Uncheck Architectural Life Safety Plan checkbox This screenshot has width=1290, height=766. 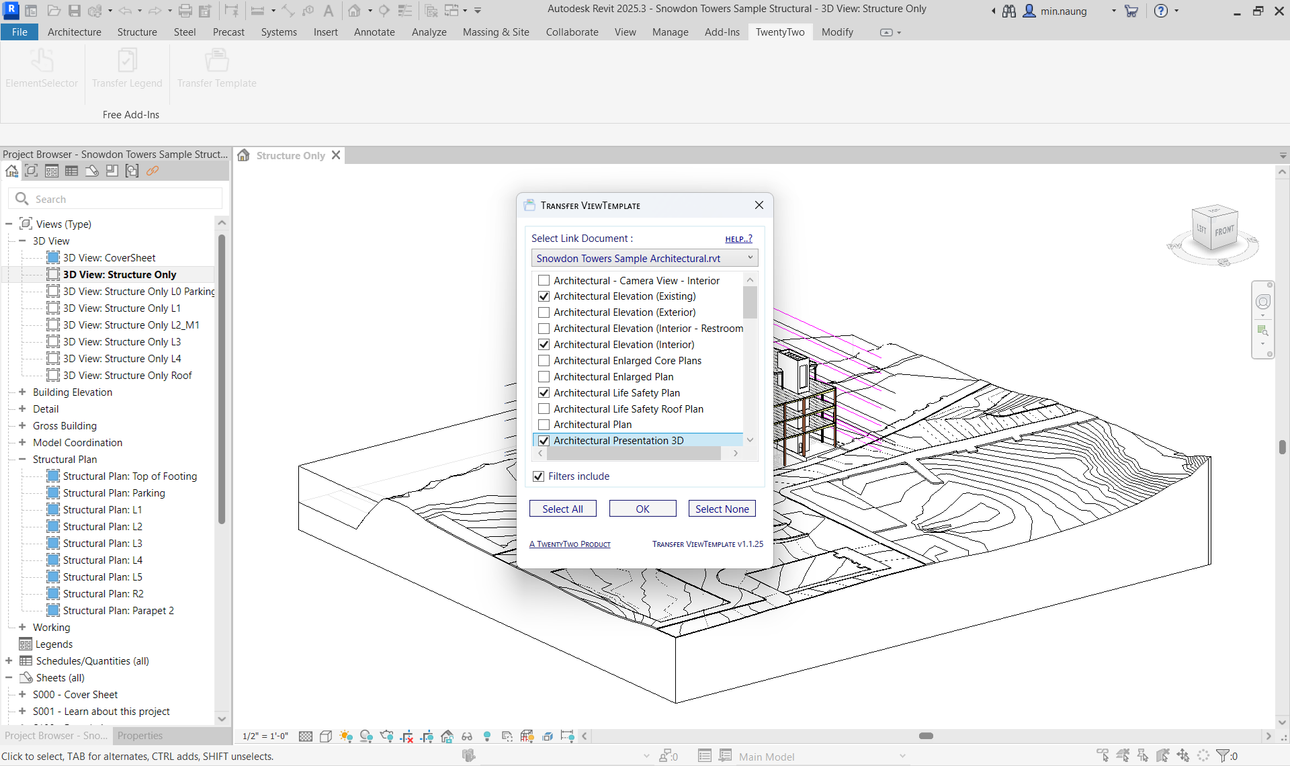point(544,393)
